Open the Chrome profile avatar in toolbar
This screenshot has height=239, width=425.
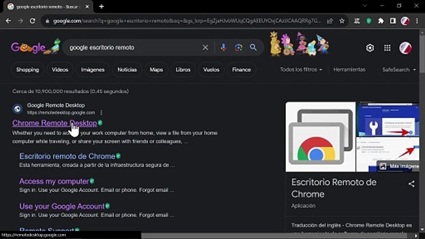(x=405, y=21)
